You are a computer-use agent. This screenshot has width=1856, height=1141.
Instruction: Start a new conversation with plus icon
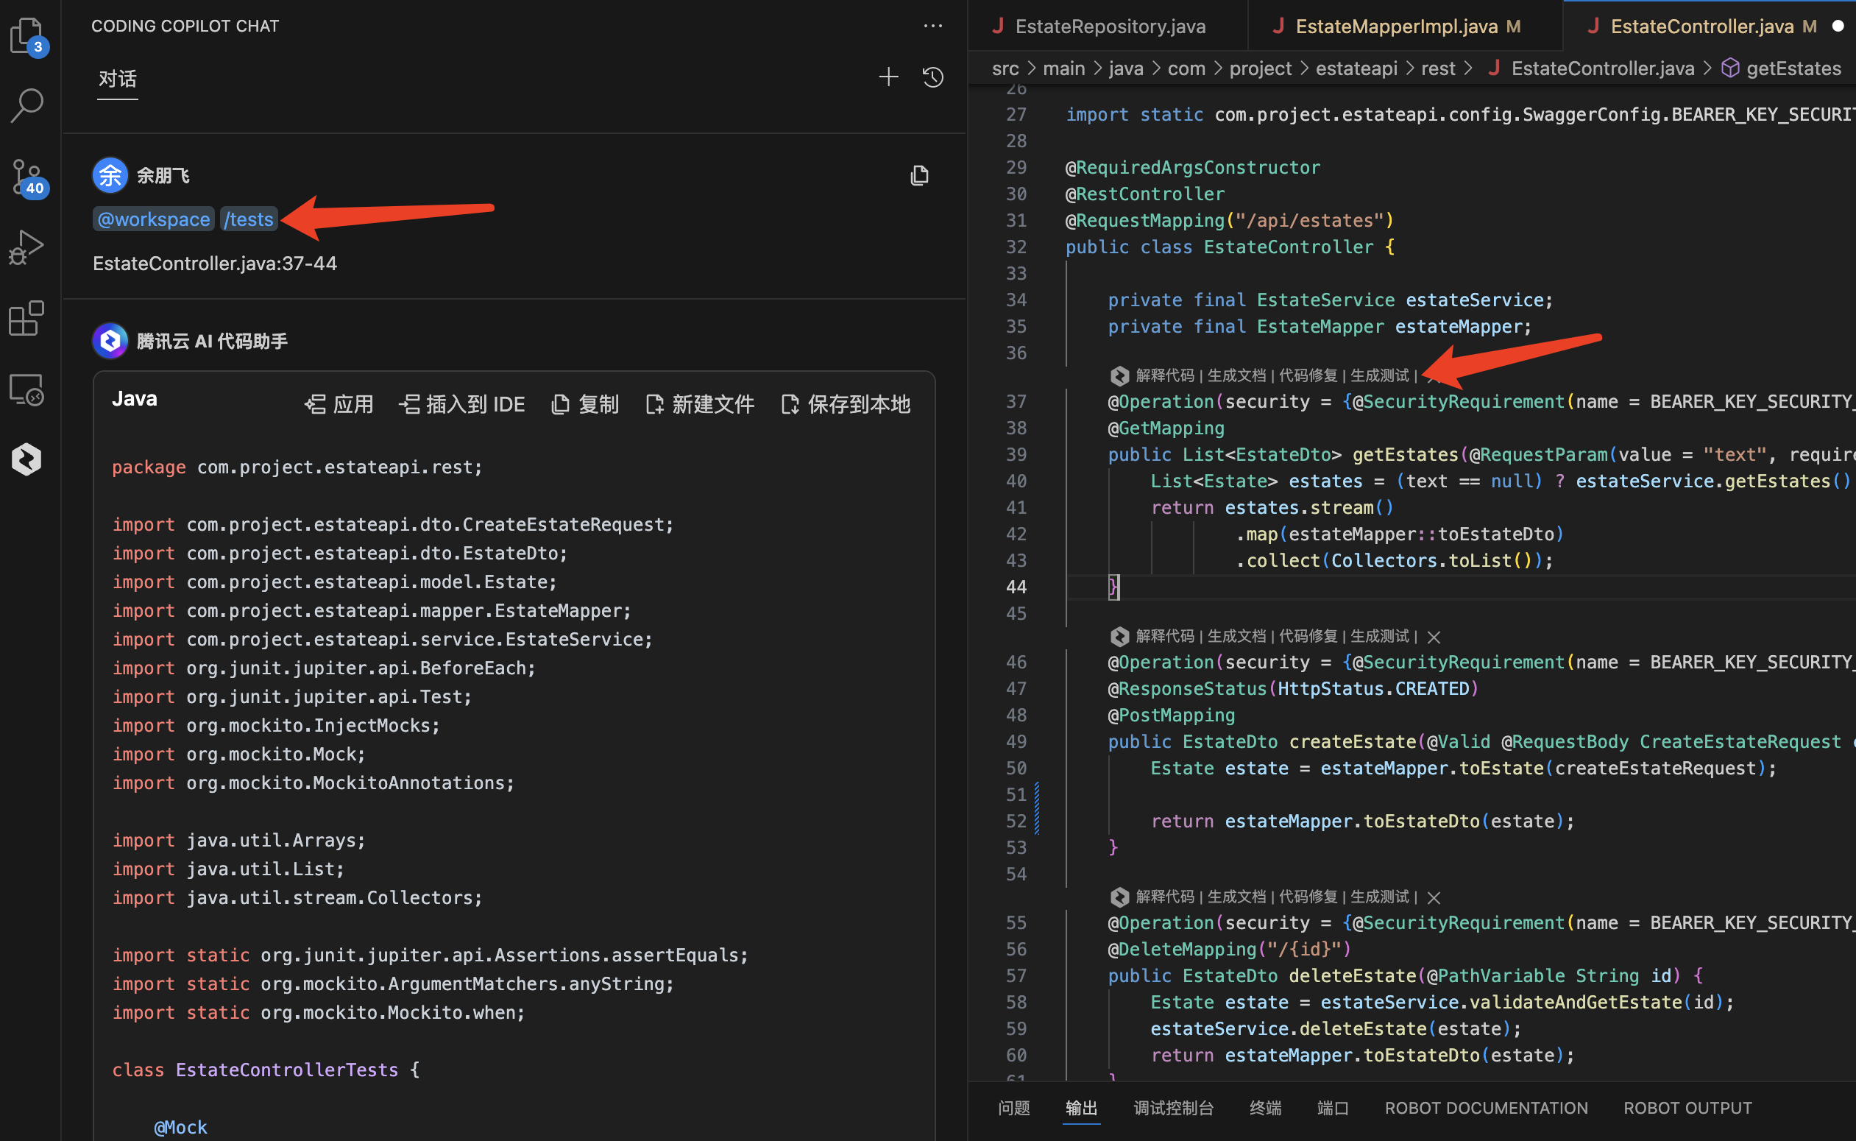(x=889, y=77)
